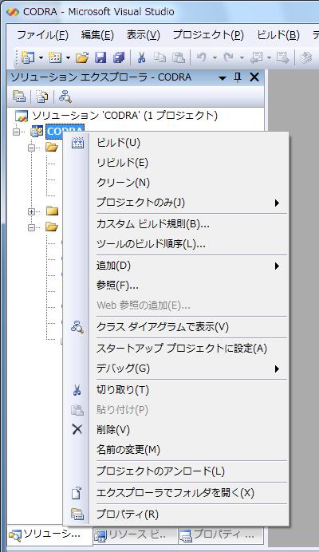319x552 pixels.
Task: Open the プロジェクトのみ(J) submenu
Action: click(176, 203)
